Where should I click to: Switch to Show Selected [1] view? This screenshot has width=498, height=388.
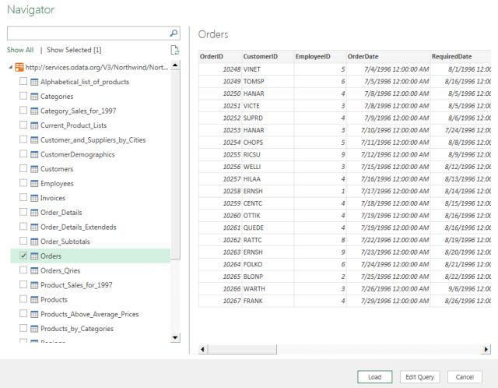pos(74,49)
